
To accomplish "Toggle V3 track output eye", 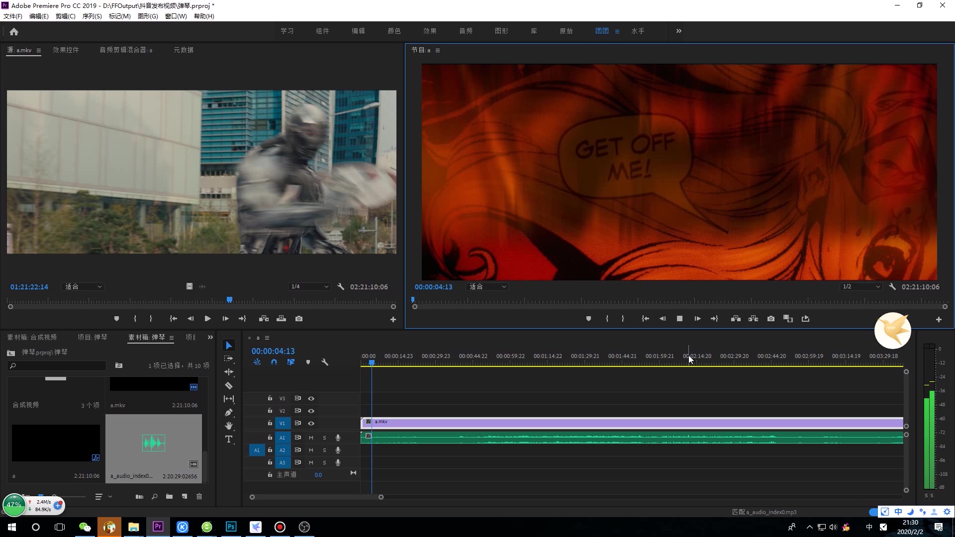I will 311,398.
